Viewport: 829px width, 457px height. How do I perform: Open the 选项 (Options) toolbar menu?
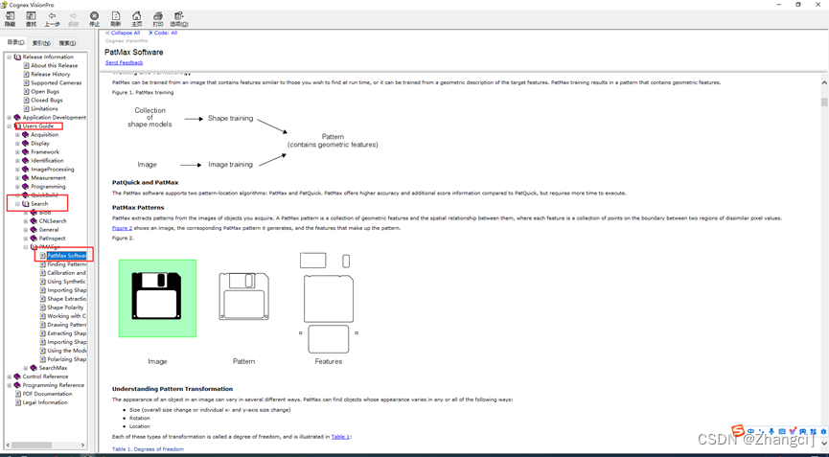coord(178,19)
